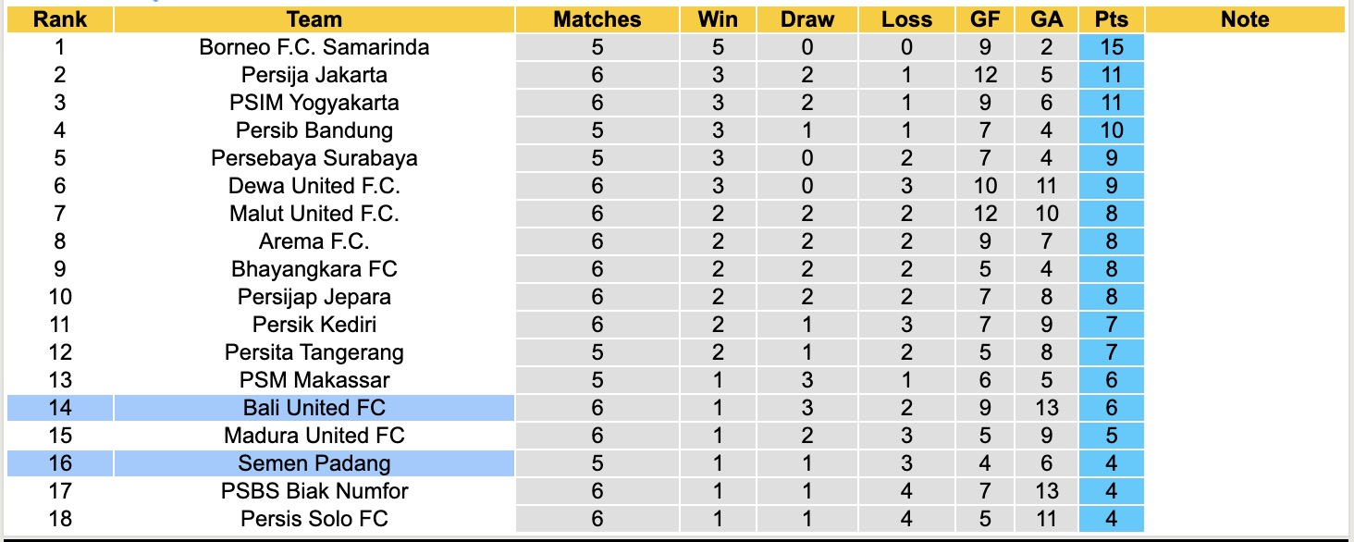
Task: Select the Matches column header
Action: [x=597, y=19]
